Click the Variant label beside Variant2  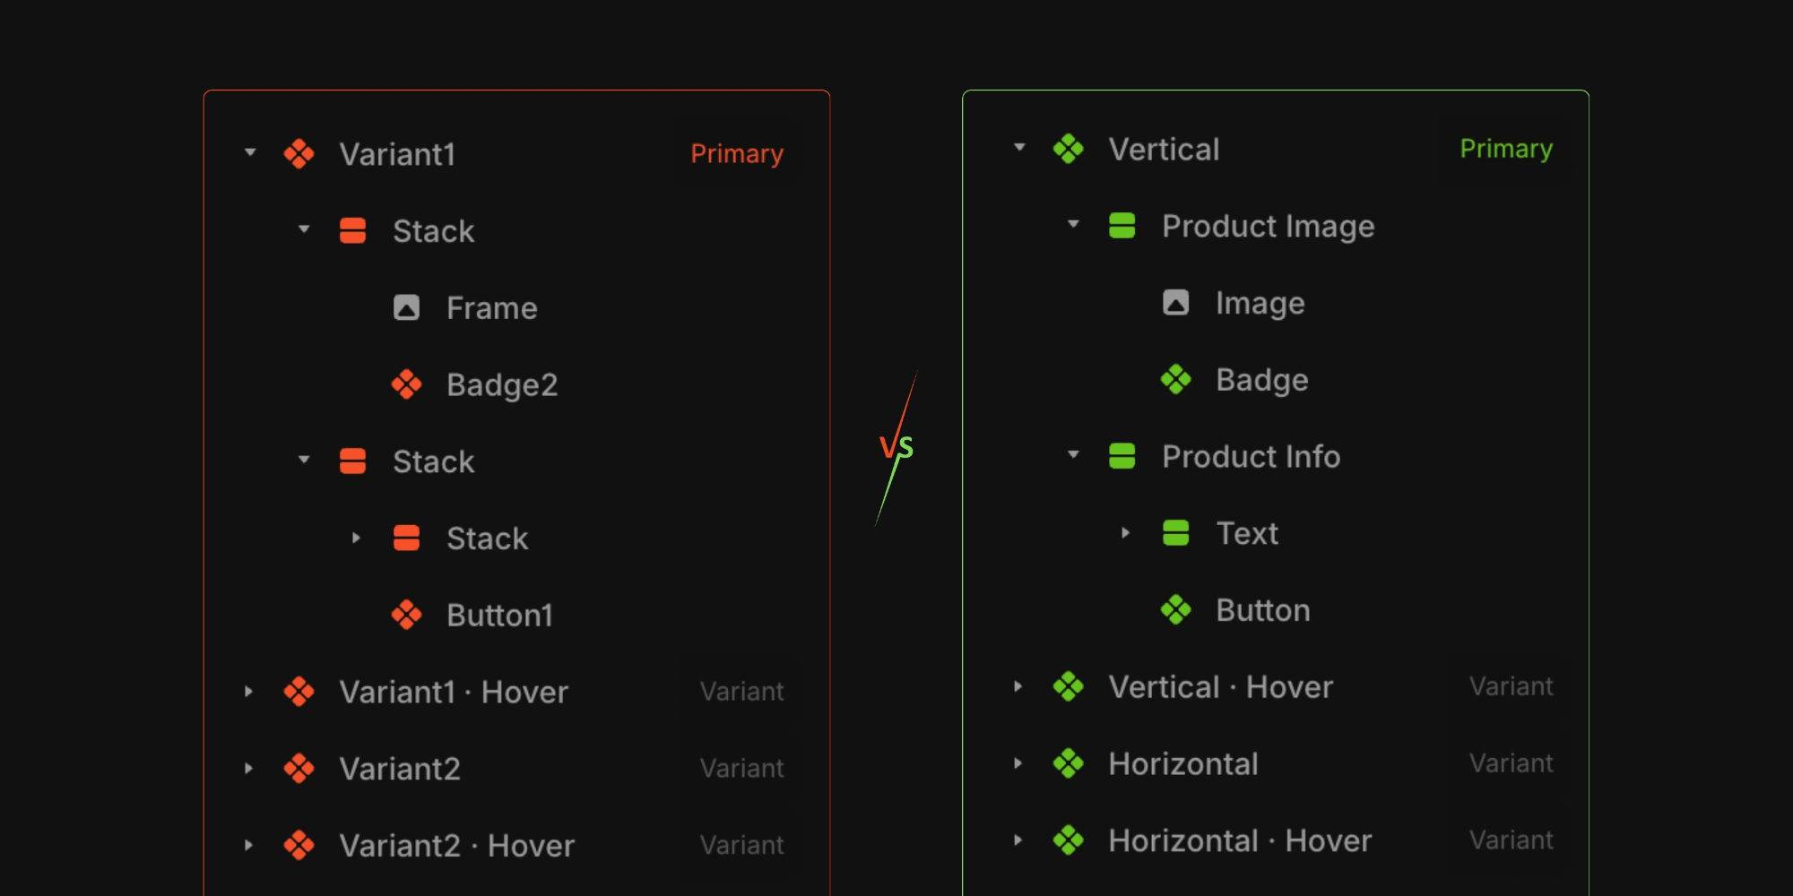coord(742,768)
